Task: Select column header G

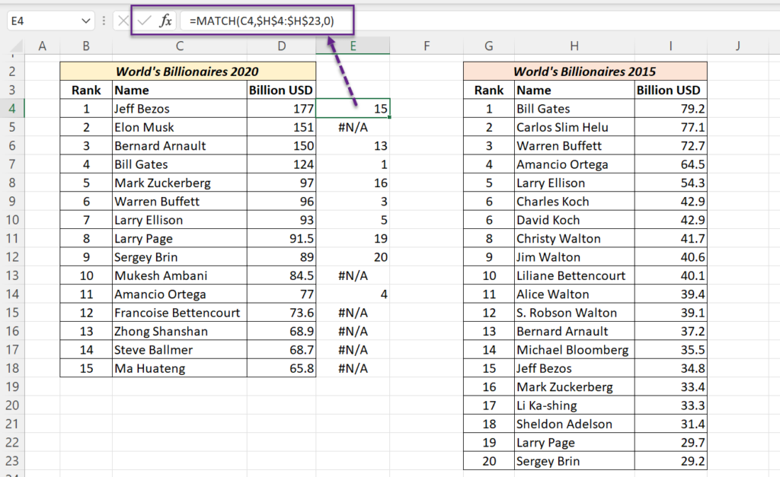Action: pyautogui.click(x=488, y=46)
